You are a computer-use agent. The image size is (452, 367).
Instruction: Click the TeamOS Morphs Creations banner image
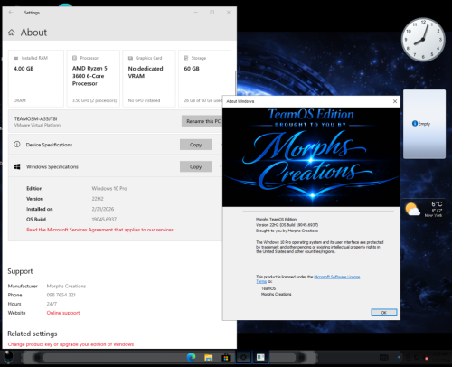(x=311, y=157)
